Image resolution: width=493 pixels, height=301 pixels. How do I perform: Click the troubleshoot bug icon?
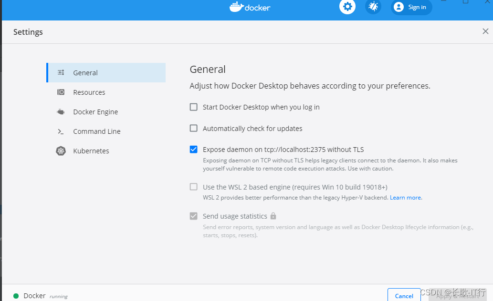373,7
